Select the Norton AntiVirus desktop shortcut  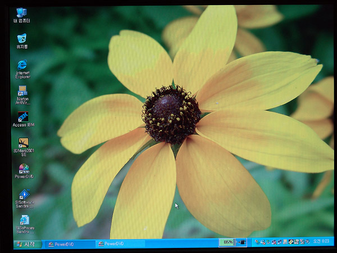pos(23,95)
